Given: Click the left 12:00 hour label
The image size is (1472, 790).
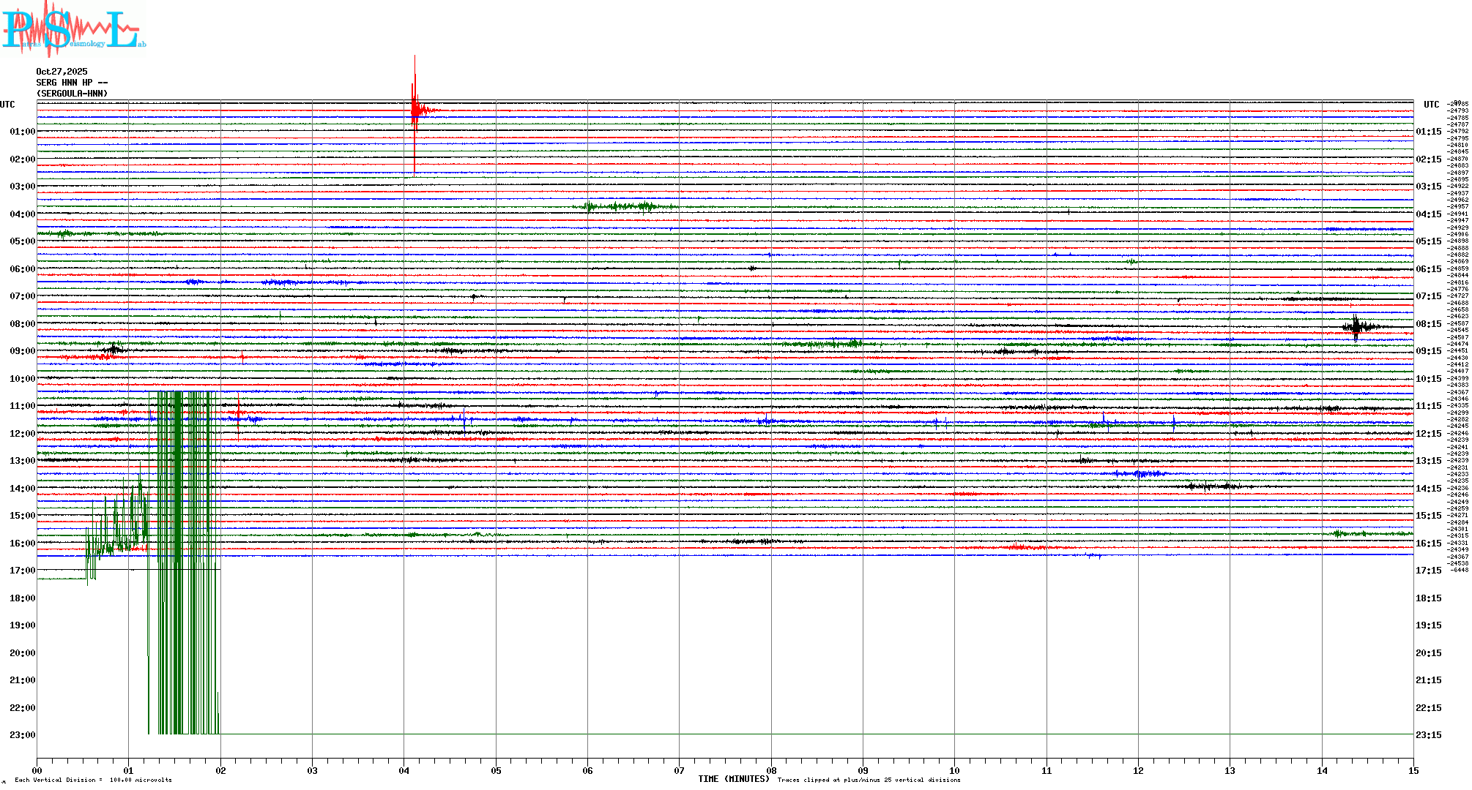Looking at the screenshot, I should coord(22,434).
